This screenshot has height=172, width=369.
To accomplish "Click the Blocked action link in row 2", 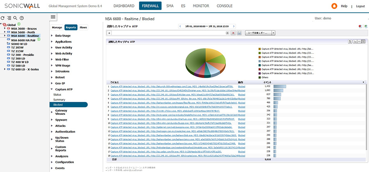I will [x=241, y=90].
